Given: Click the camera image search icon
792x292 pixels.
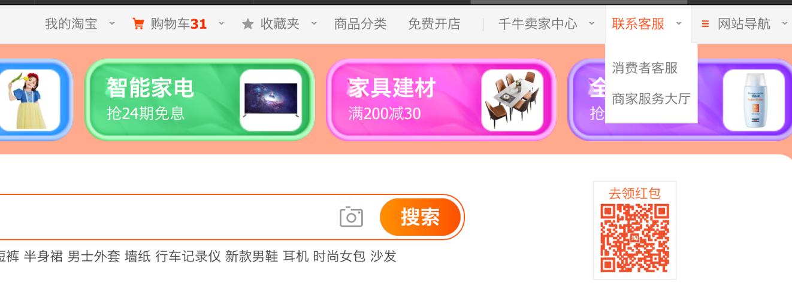Looking at the screenshot, I should point(351,217).
